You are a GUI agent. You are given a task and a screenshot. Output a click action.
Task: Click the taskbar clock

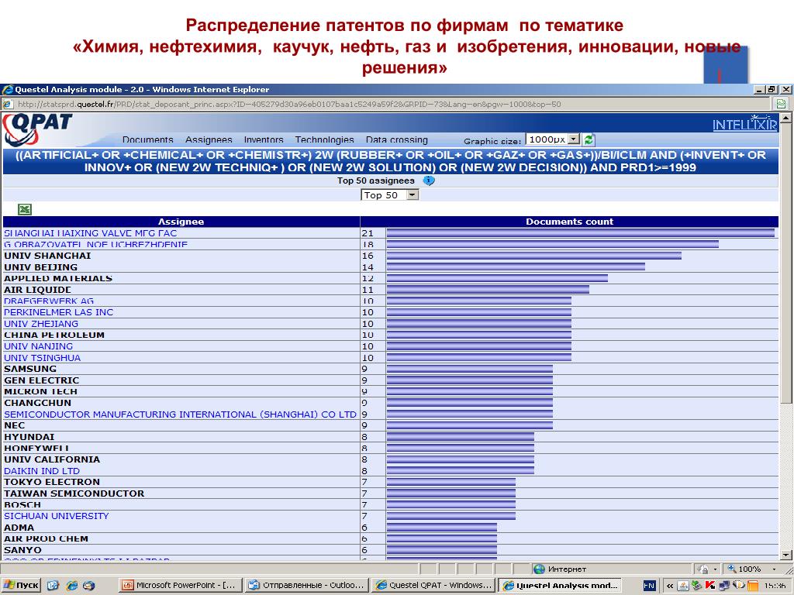pyautogui.click(x=775, y=586)
